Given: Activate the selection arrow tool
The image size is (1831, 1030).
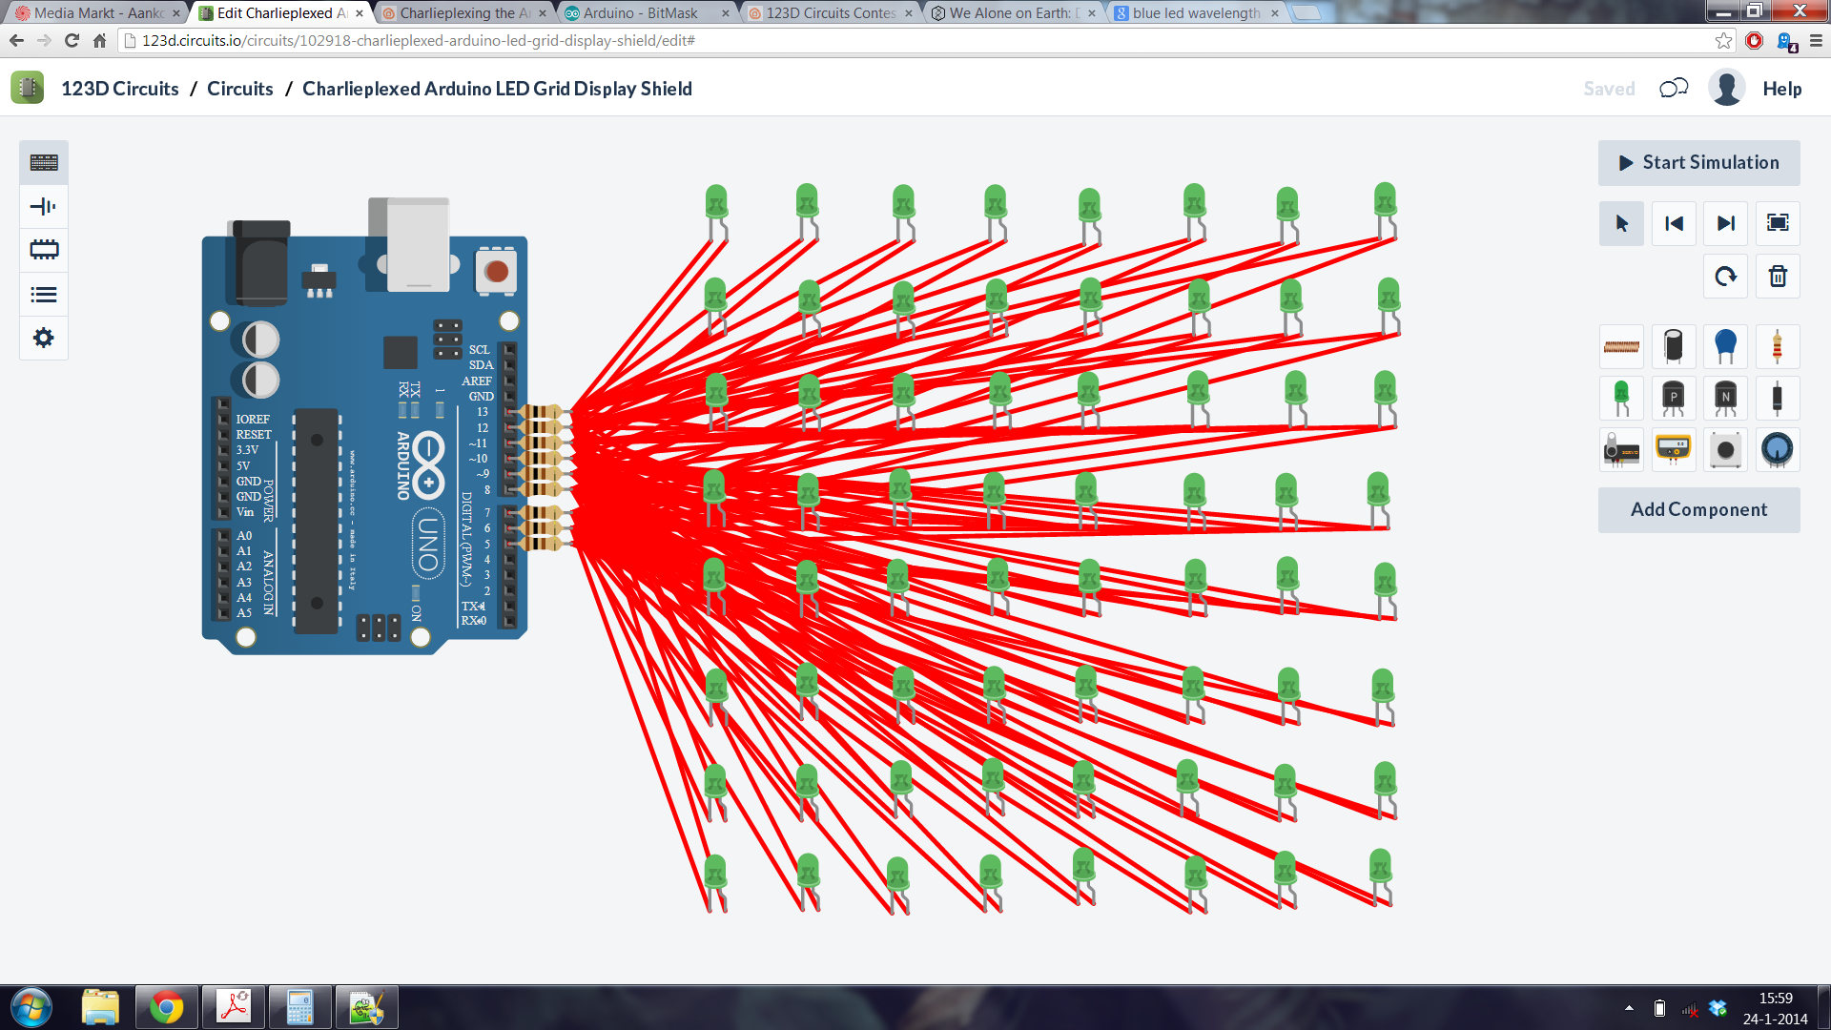Looking at the screenshot, I should point(1621,223).
